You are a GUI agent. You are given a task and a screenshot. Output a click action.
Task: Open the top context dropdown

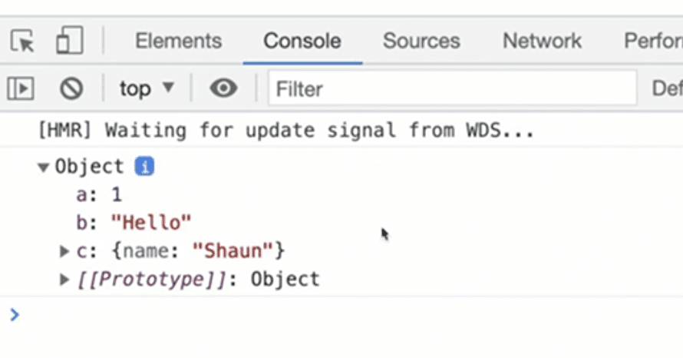tap(147, 88)
